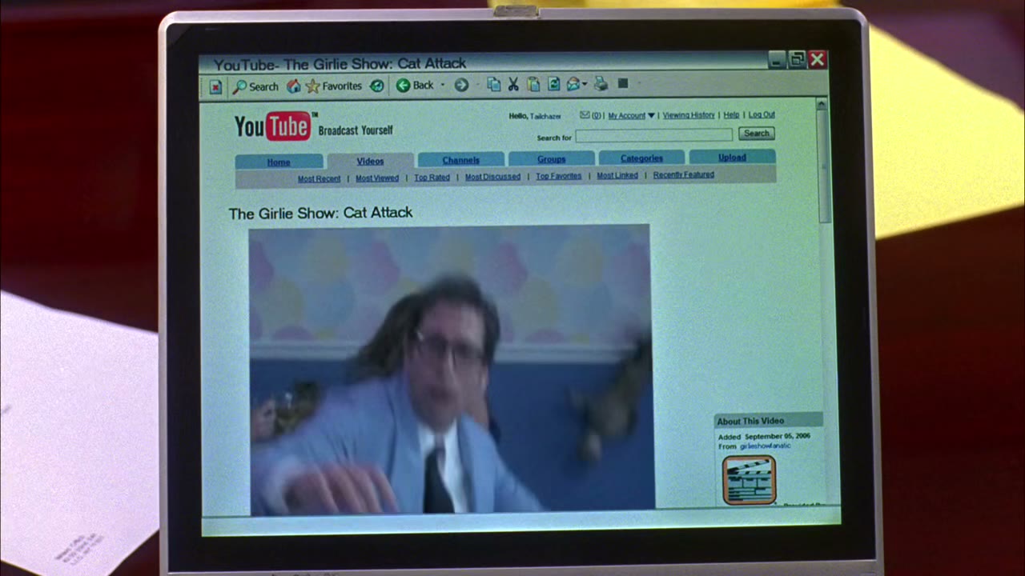Click the vertical scrollbar thumb
Screen dimensions: 1025x576
click(823, 166)
